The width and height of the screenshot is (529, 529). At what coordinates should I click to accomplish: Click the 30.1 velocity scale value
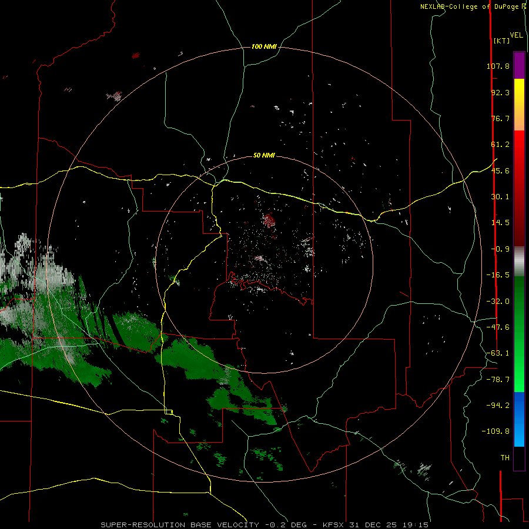pyautogui.click(x=500, y=197)
